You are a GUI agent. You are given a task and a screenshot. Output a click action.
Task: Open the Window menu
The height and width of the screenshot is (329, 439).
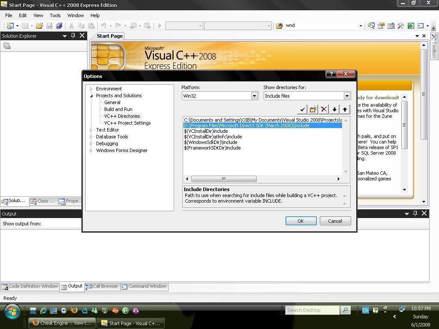coord(75,15)
